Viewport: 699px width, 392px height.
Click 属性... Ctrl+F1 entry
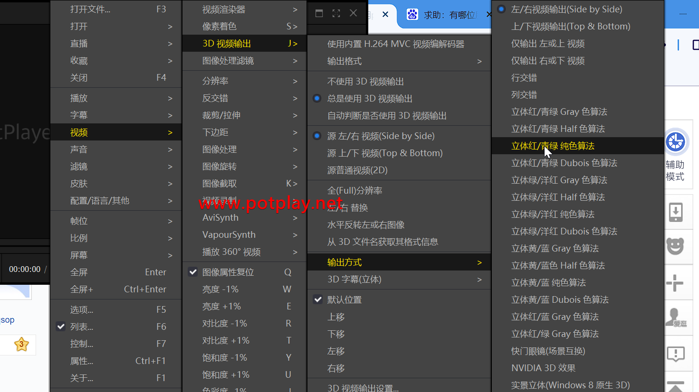coord(116,361)
